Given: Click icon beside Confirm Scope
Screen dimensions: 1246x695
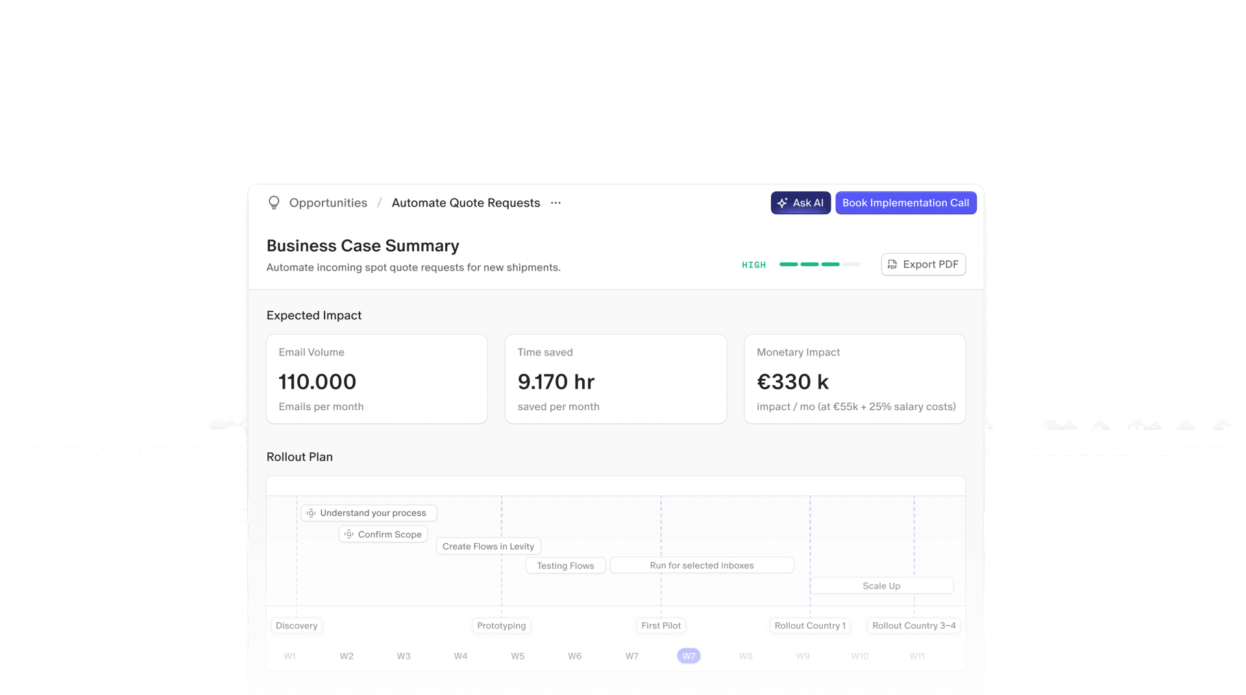Looking at the screenshot, I should tap(349, 535).
